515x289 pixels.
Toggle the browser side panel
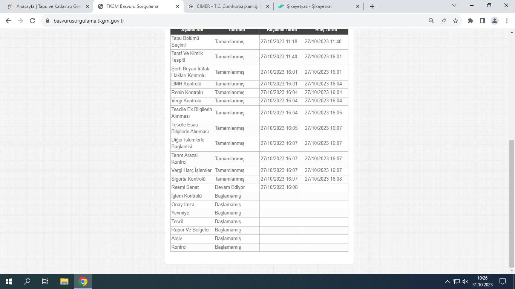[x=483, y=21]
